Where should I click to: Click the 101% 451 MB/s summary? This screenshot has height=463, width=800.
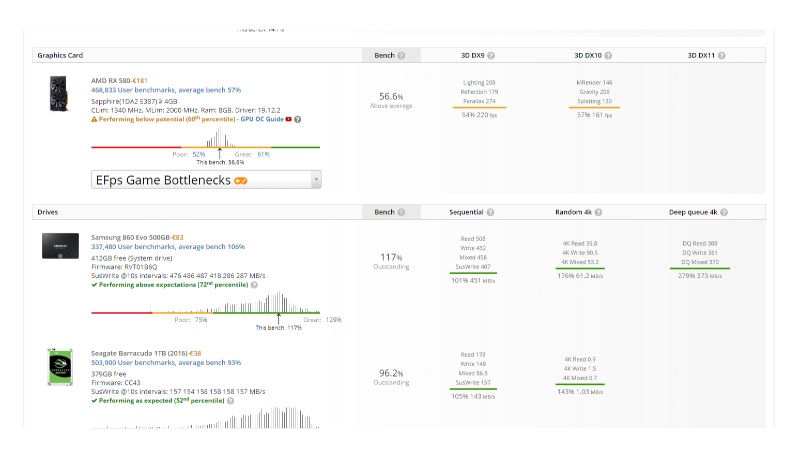coord(473,280)
